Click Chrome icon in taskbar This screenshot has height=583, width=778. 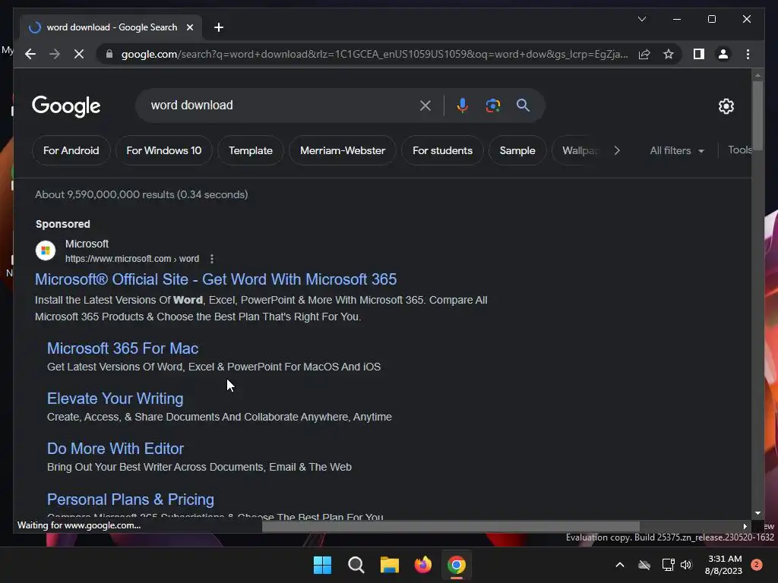457,565
